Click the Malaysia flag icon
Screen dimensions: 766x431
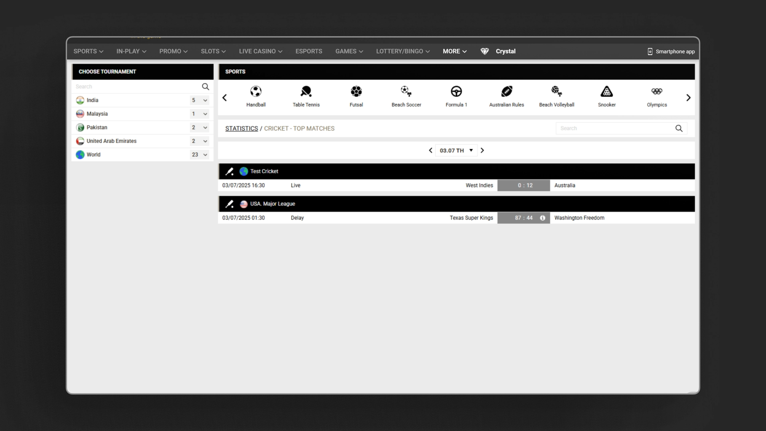(x=80, y=114)
